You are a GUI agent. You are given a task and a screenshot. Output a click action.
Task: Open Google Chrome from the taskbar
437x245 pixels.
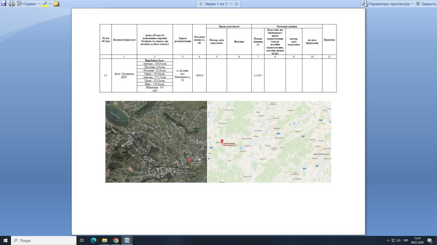[116, 240]
